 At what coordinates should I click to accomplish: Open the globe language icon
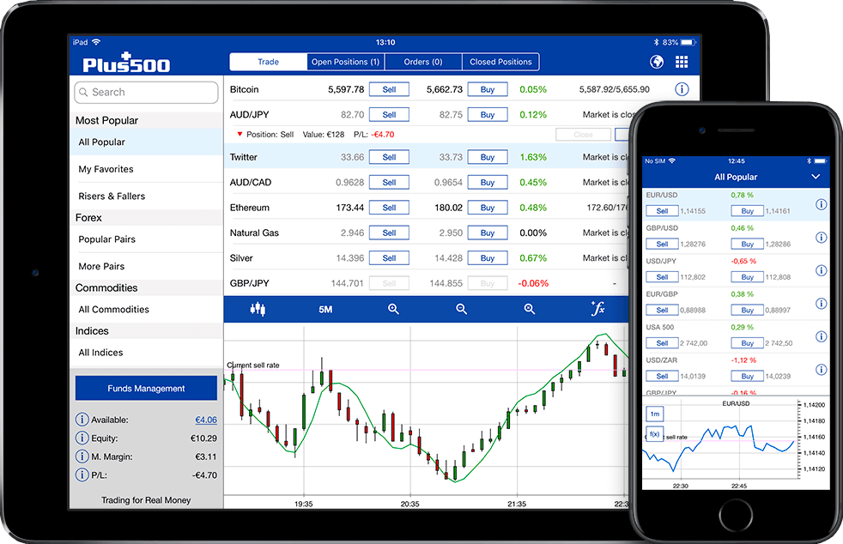(657, 62)
